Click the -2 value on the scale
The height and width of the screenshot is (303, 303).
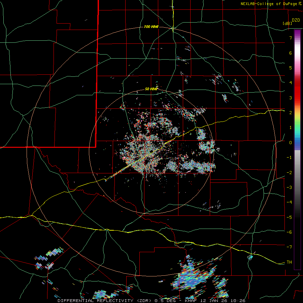(x=289, y=172)
